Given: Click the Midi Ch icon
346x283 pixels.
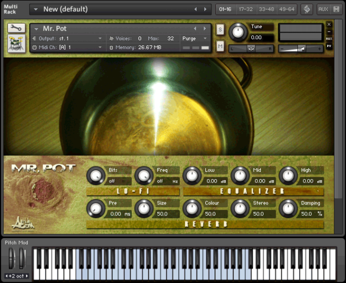Looking at the screenshot, I should pyautogui.click(x=34, y=48).
